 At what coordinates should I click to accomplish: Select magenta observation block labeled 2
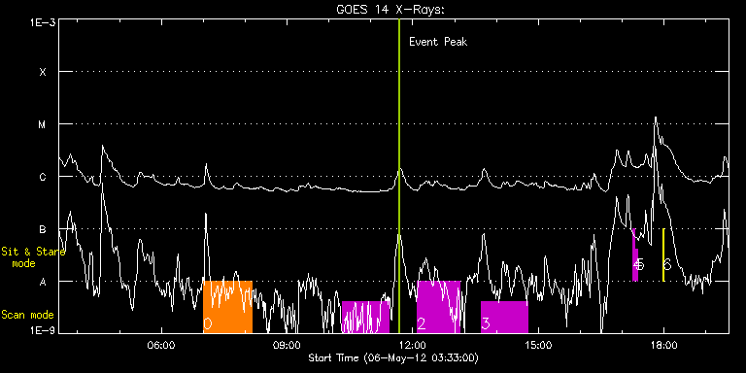(439, 307)
